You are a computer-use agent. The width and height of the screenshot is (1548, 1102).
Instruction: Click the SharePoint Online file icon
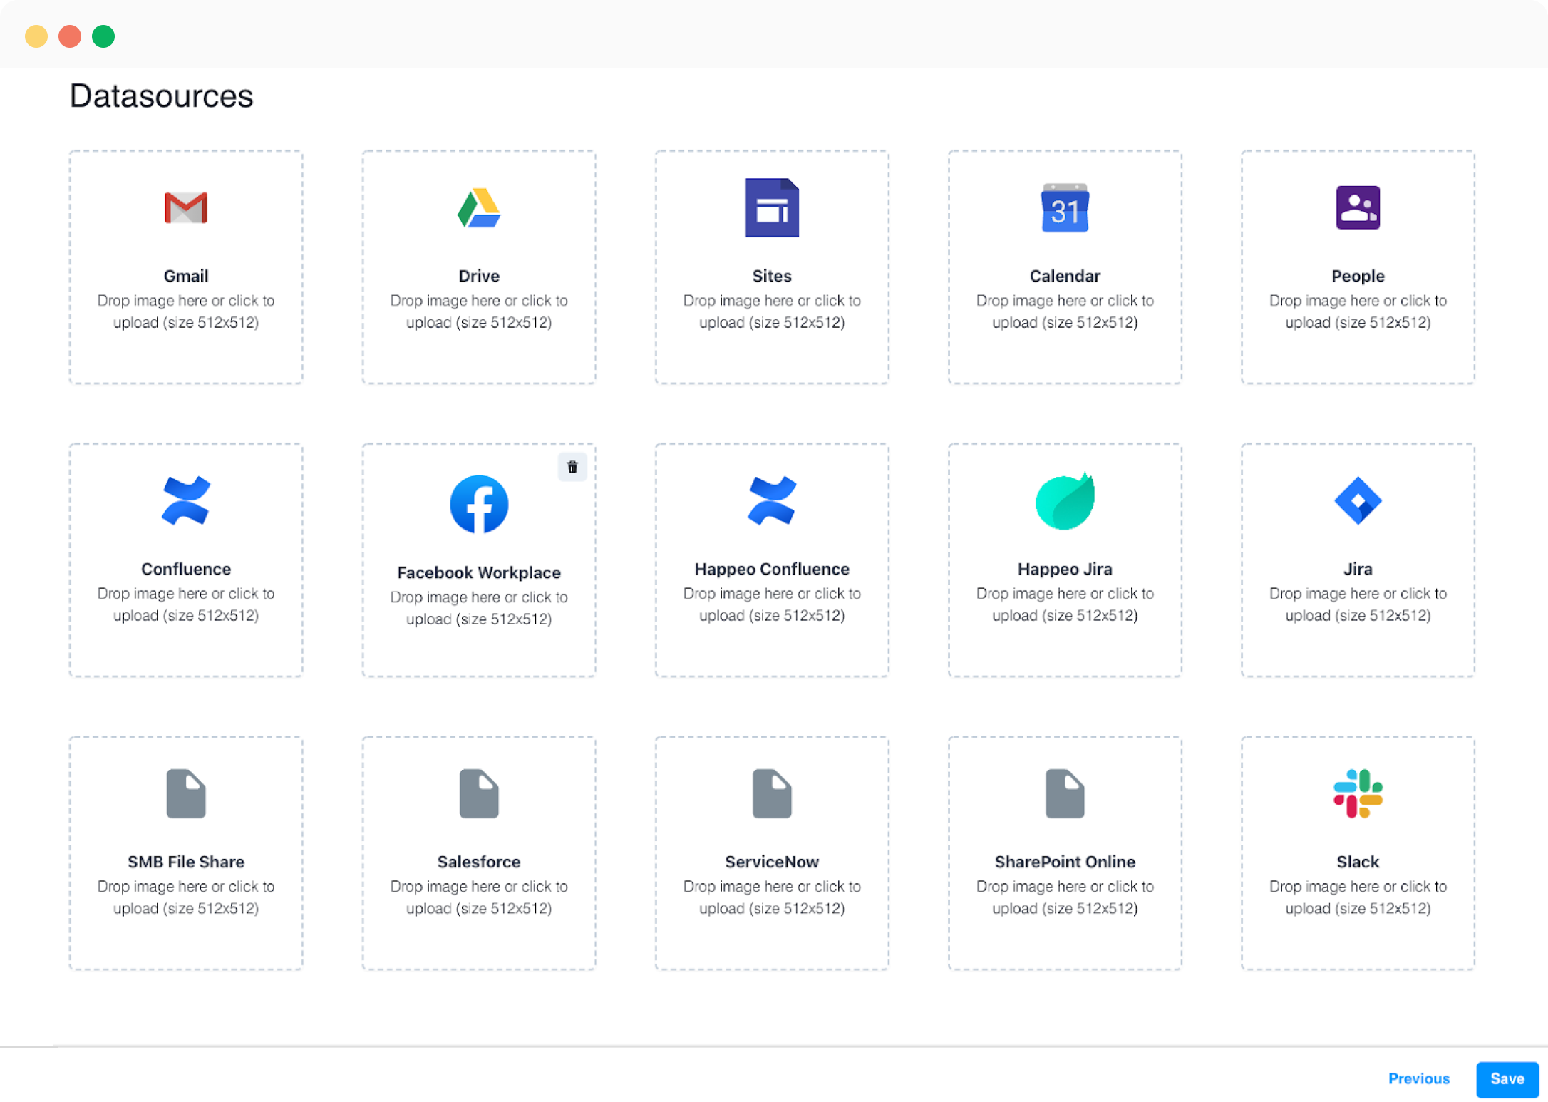point(1065,793)
